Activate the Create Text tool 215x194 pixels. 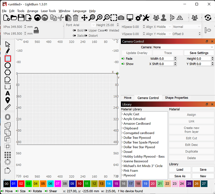pyautogui.click(x=8, y=93)
